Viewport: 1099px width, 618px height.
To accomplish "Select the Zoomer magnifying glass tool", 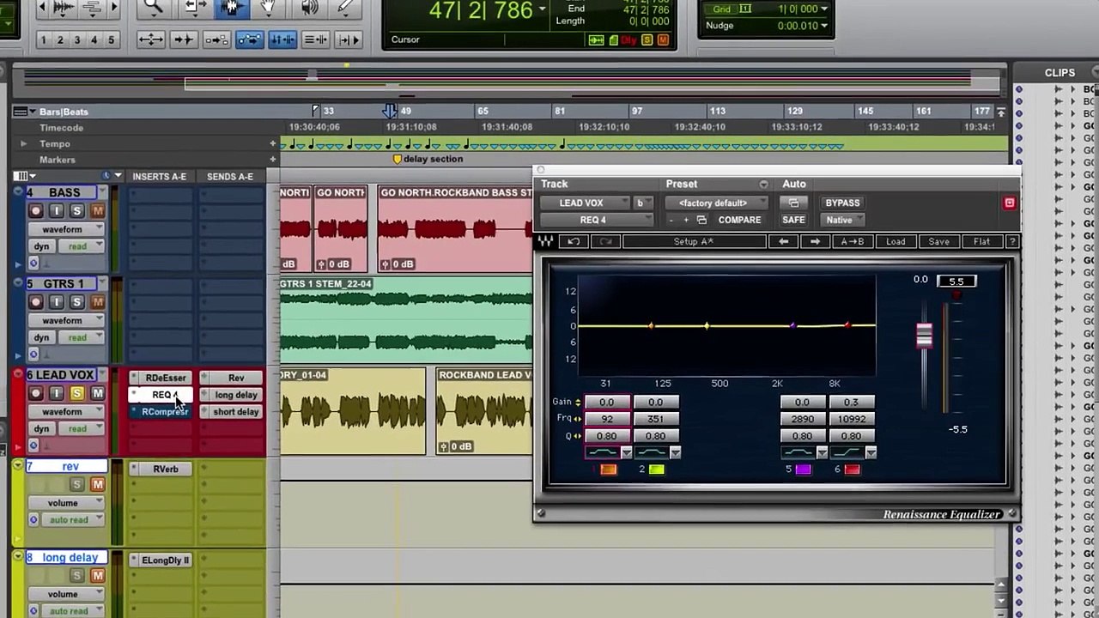I will 153,7.
